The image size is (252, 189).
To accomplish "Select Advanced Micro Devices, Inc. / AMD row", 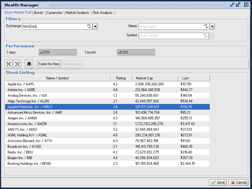I will coord(107,112).
